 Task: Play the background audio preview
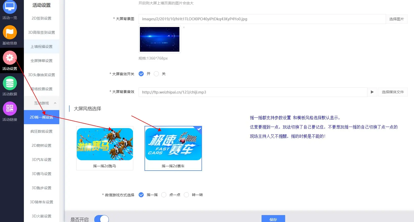[372, 92]
